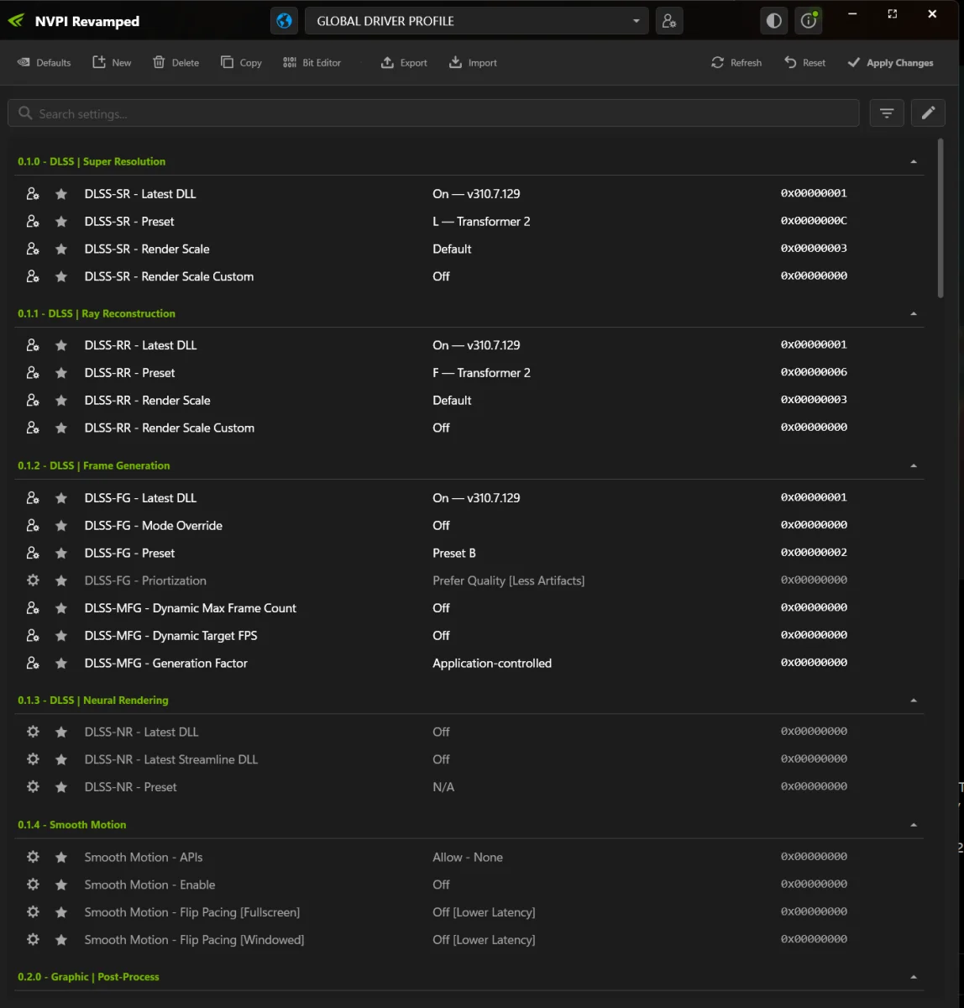Click the info icon with green dot
This screenshot has width=964, height=1008.
(809, 21)
